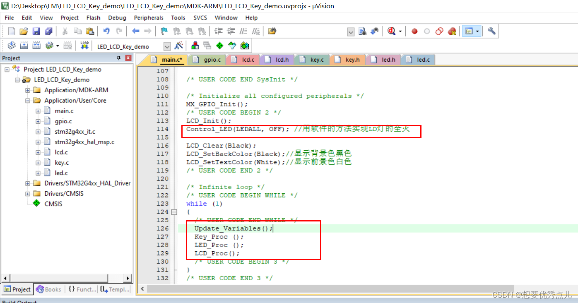Open Configuration with the wrench icon

(491, 31)
